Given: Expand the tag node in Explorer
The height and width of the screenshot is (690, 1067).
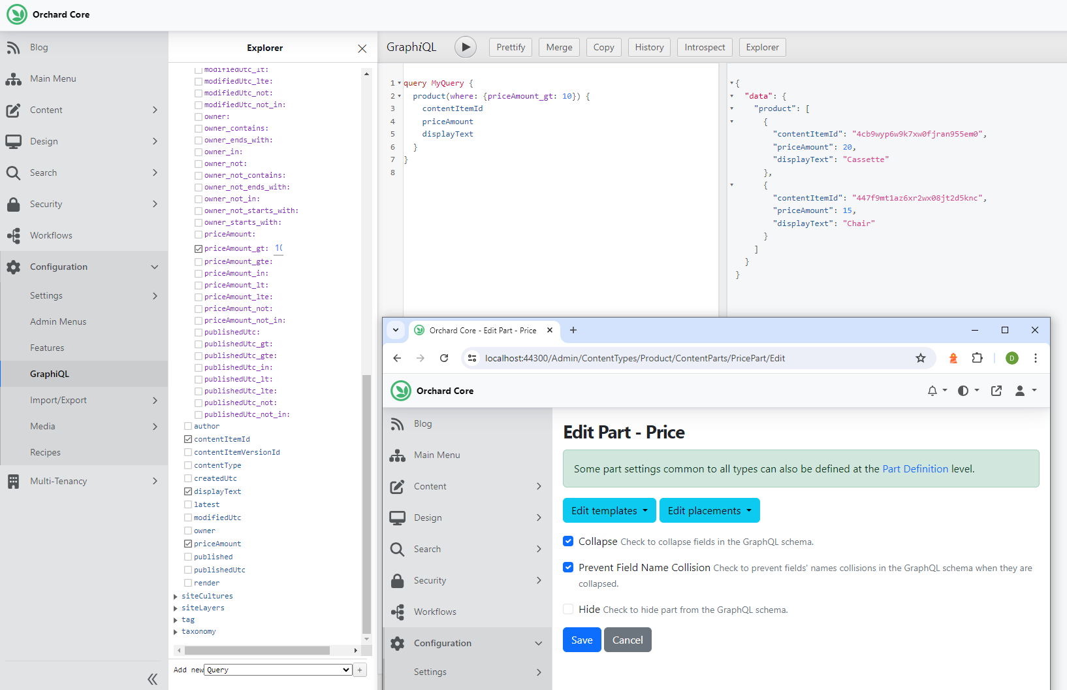Looking at the screenshot, I should tap(176, 620).
